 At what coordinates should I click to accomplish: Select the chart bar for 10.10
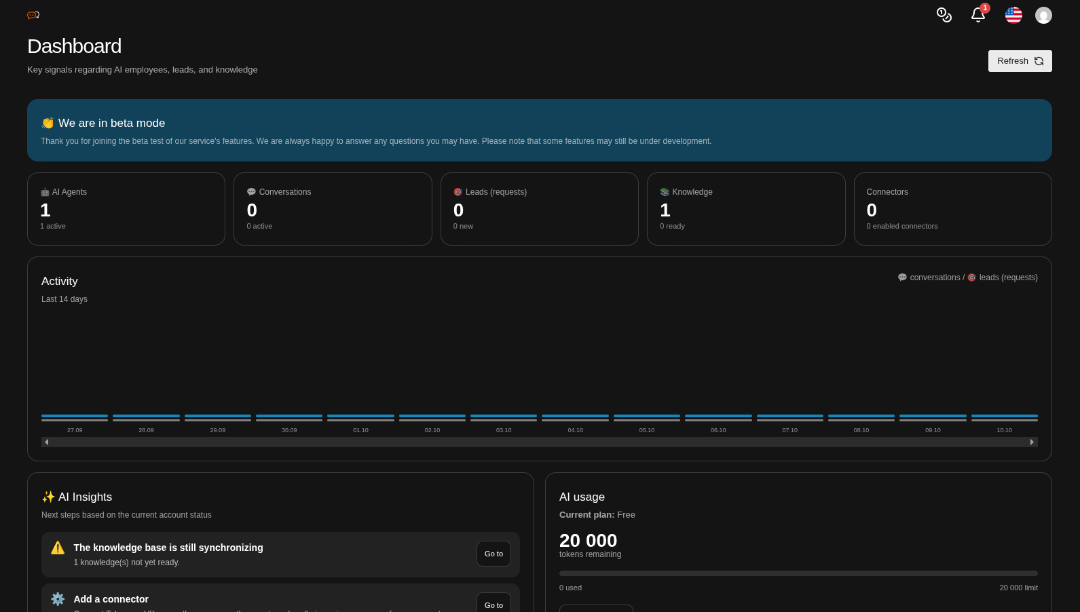click(1005, 418)
